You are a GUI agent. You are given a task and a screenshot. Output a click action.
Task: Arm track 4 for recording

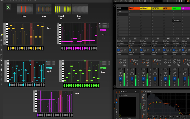coord(155,85)
